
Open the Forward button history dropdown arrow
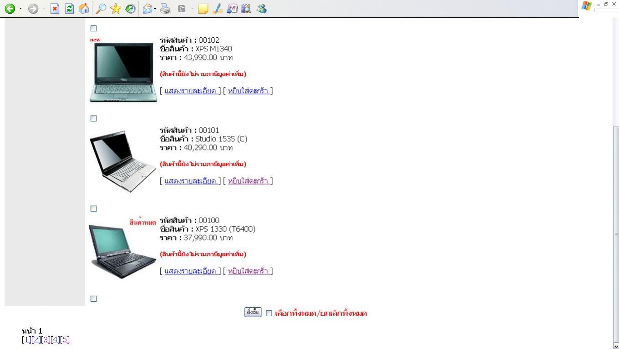point(44,9)
